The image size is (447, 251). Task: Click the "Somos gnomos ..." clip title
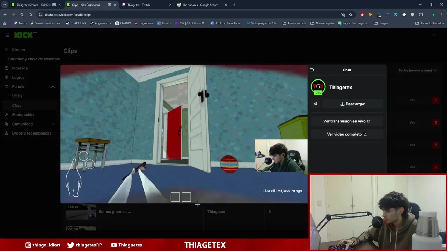click(115, 212)
